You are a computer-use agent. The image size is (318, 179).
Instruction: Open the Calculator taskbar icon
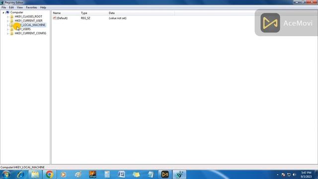click(x=107, y=175)
